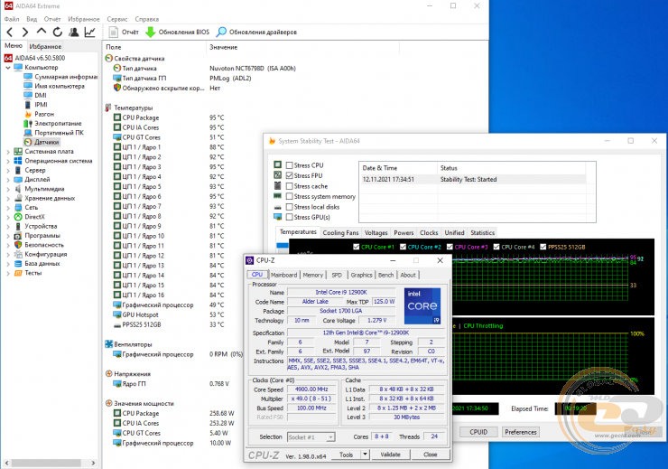Click the База данных icon in tree
Screen dimensions: 668x469
(18, 264)
